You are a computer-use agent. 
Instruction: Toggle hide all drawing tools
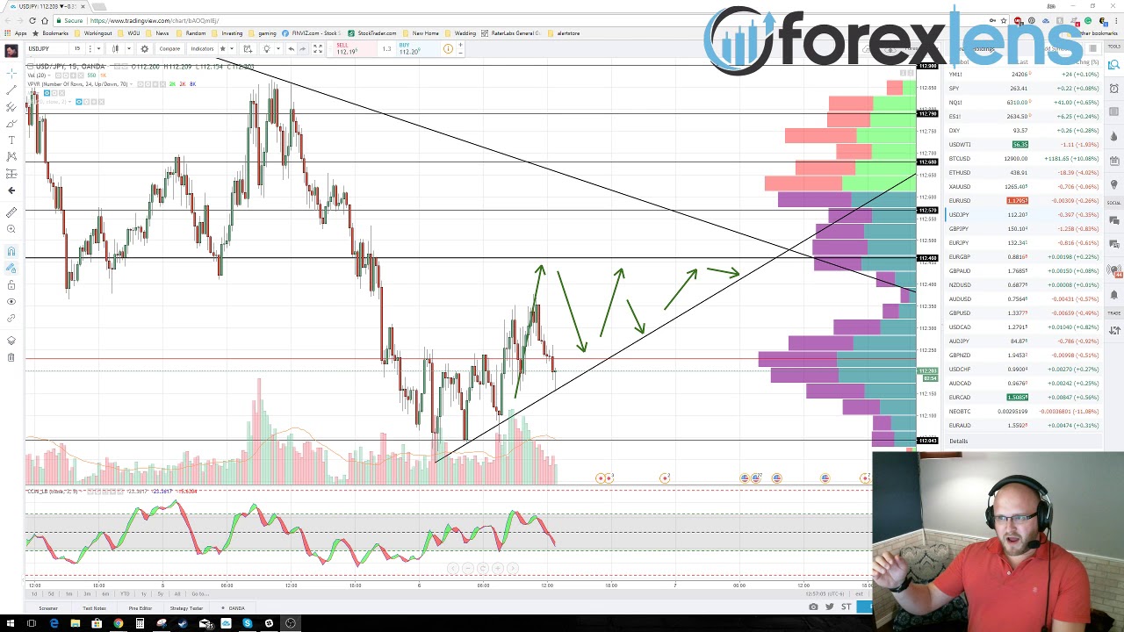click(x=11, y=301)
